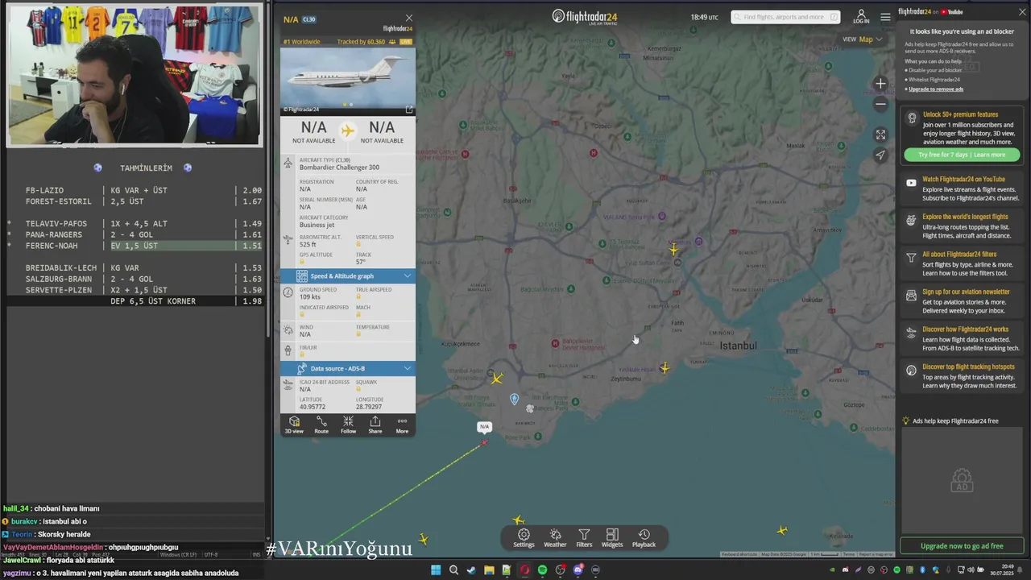The width and height of the screenshot is (1031, 580).
Task: Open Opera browser from the taskbar
Action: pos(524,570)
